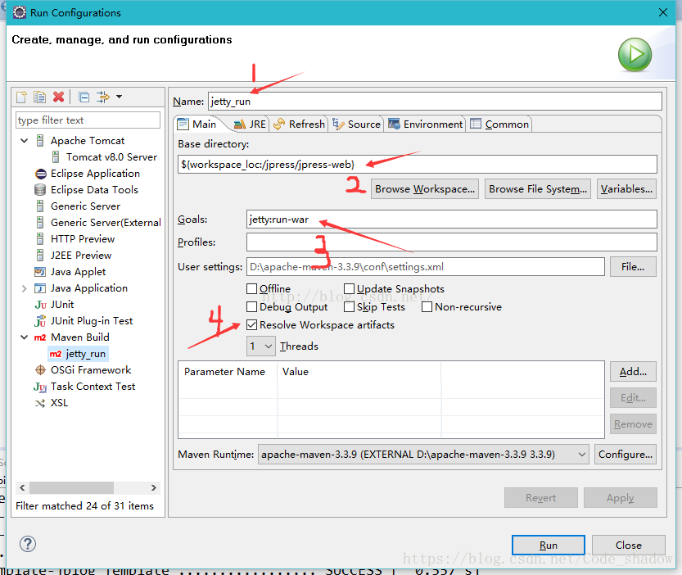Open help with question mark icon
The width and height of the screenshot is (682, 575).
click(28, 544)
